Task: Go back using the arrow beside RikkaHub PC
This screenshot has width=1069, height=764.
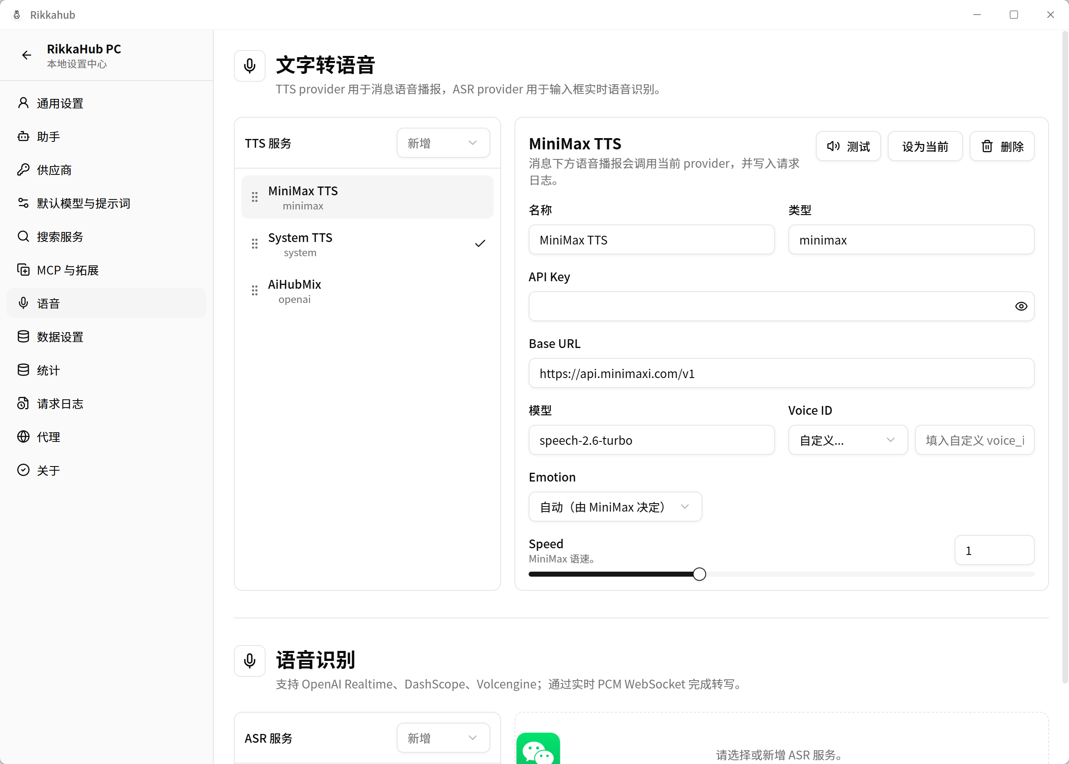Action: pyautogui.click(x=26, y=55)
